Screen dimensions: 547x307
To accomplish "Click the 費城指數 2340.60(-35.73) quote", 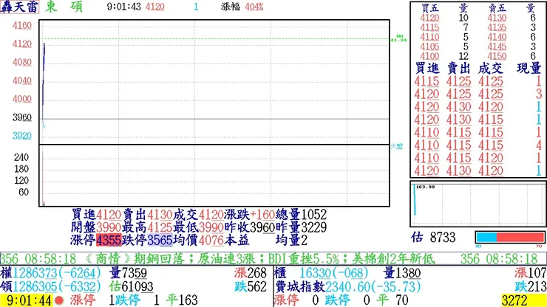I will 348,286.
